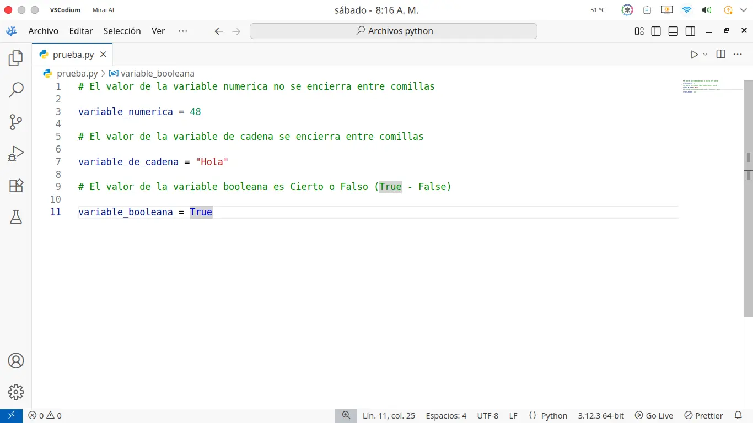Click the editor vertical scrollbar

point(748,198)
